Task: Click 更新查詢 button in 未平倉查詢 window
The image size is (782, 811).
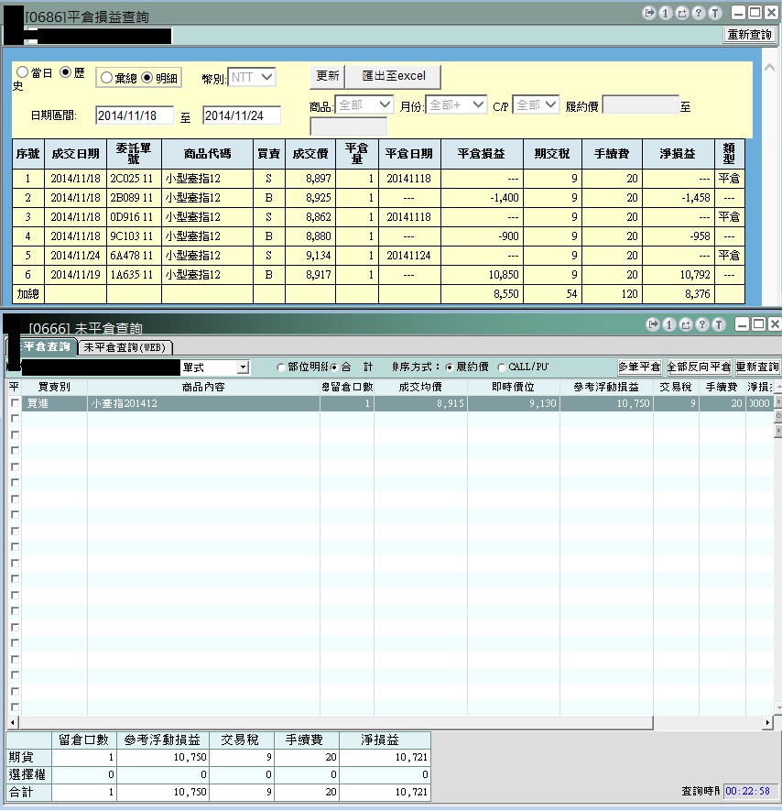Action: point(757,367)
